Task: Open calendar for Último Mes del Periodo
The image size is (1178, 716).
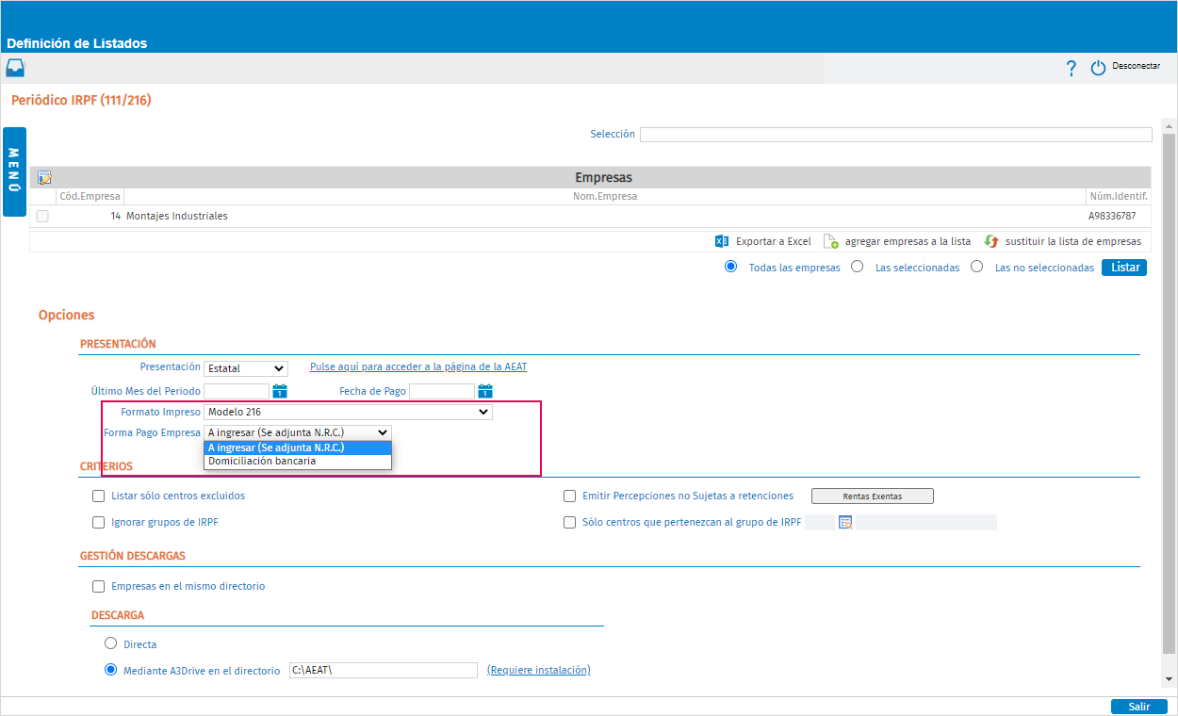Action: (x=279, y=391)
